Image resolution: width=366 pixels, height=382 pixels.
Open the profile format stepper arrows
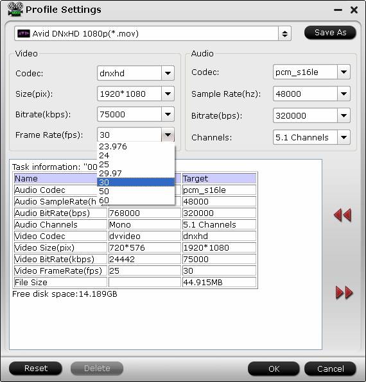(284, 33)
